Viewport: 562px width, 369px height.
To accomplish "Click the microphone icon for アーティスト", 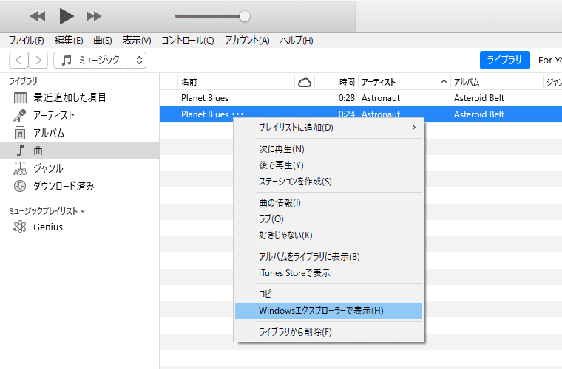I will click(20, 115).
